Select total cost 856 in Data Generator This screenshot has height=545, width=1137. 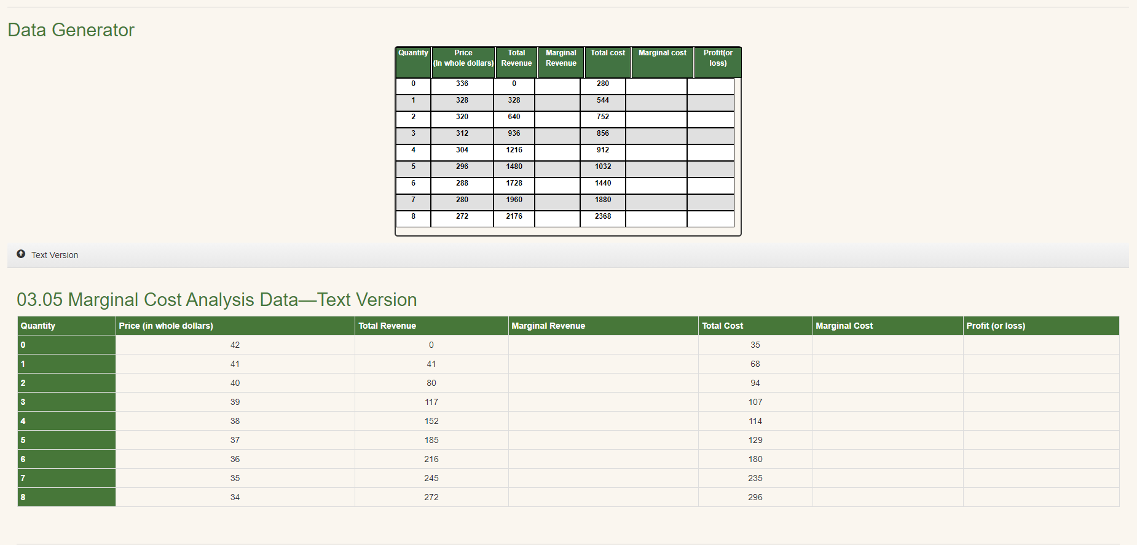(603, 133)
